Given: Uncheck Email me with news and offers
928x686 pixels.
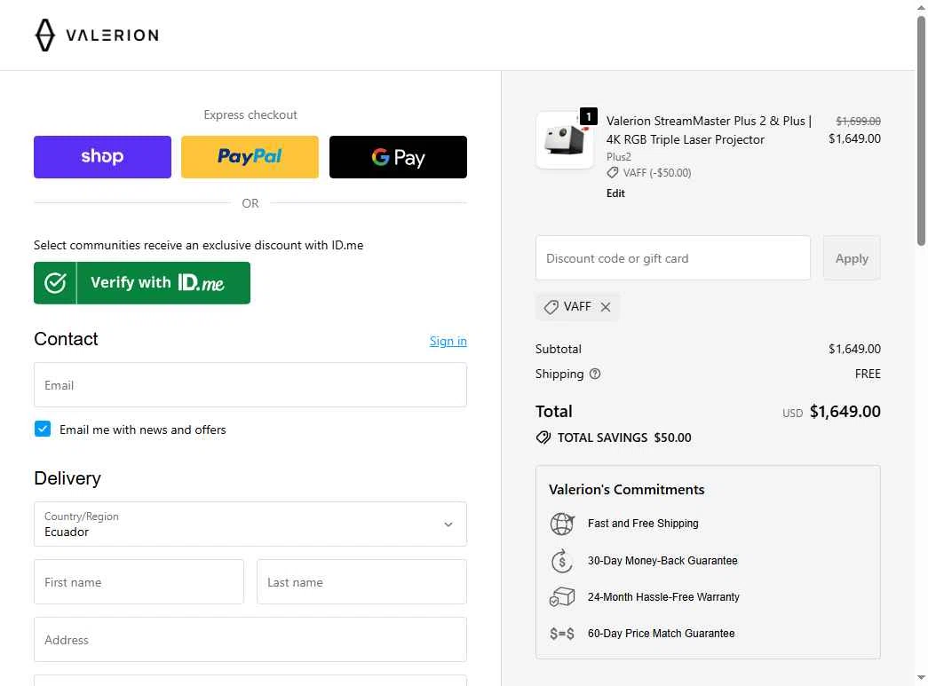Looking at the screenshot, I should click(43, 429).
